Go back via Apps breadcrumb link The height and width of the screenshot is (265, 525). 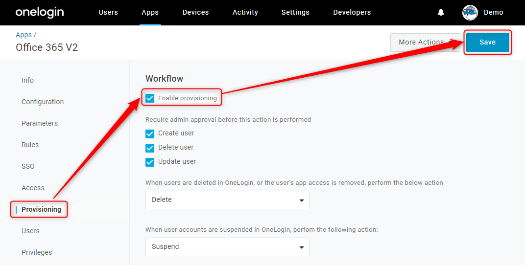point(24,35)
